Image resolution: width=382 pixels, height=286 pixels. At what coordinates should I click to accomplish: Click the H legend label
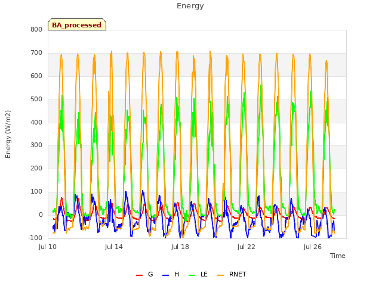pyautogui.click(x=177, y=274)
